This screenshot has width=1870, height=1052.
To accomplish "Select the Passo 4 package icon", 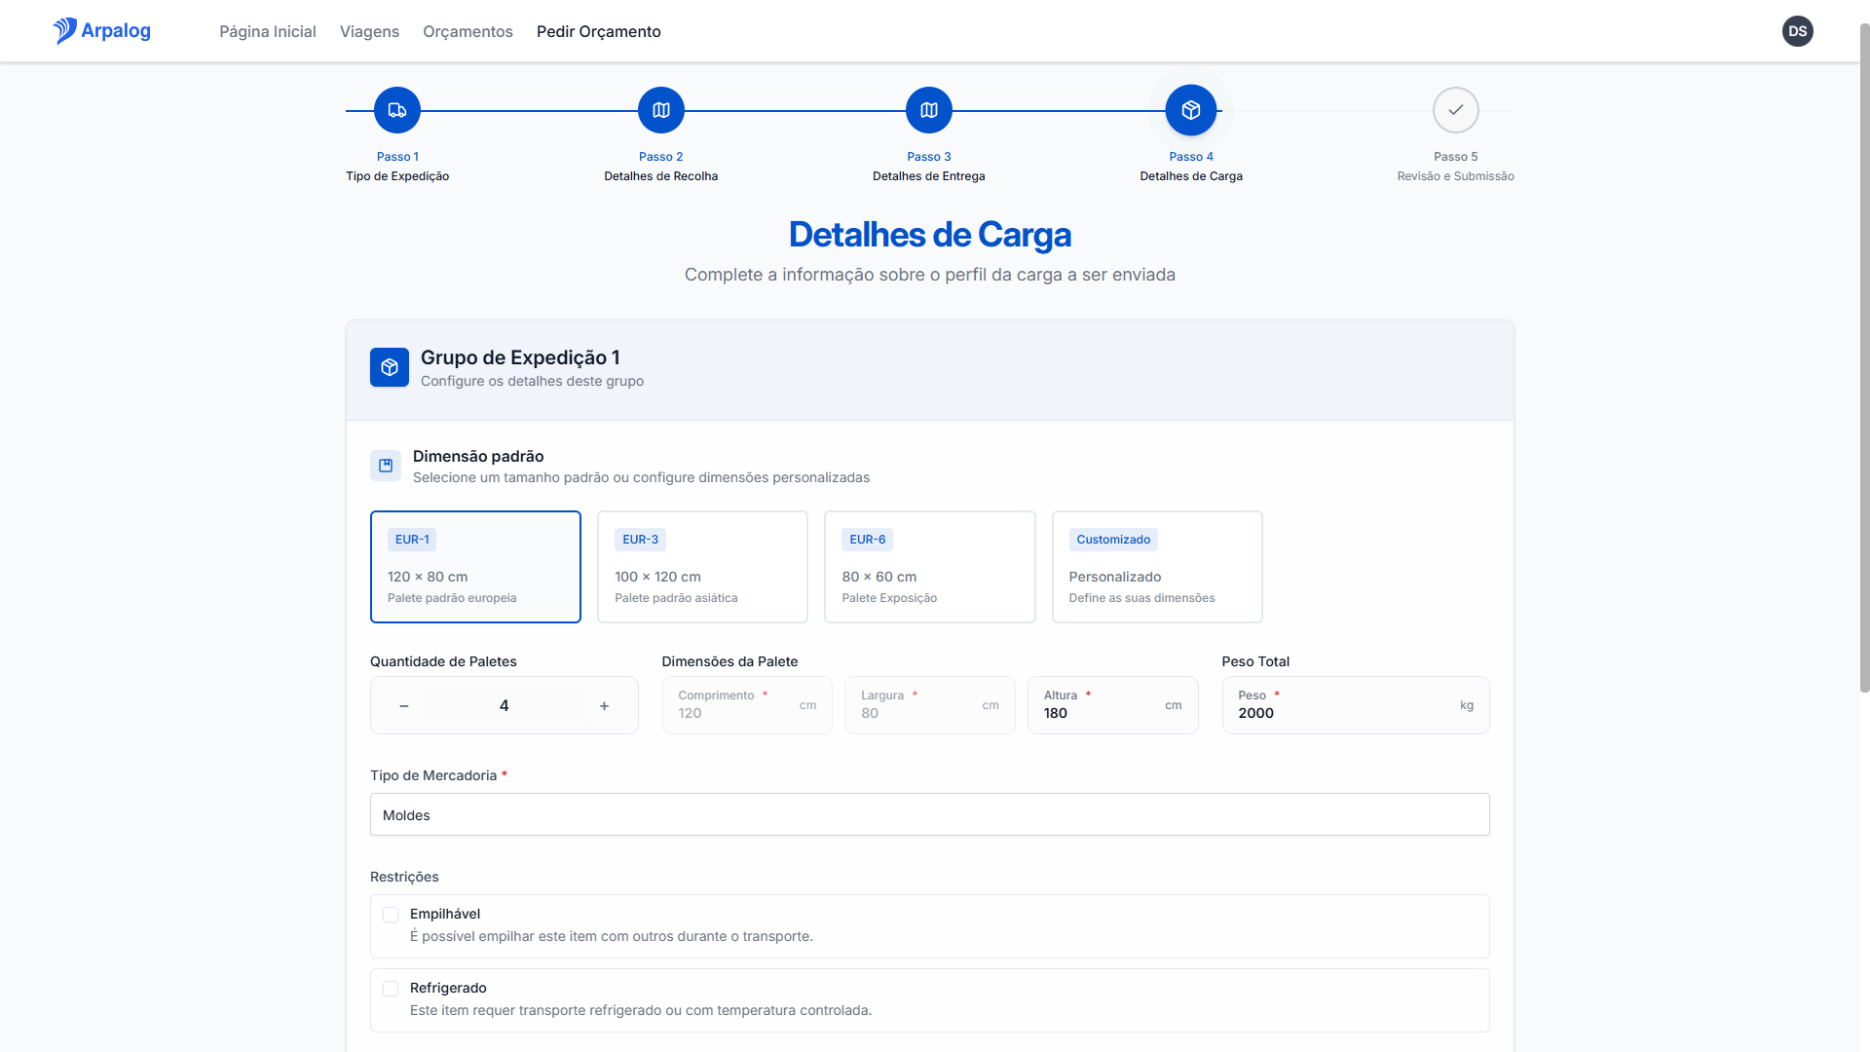I will 1190,109.
